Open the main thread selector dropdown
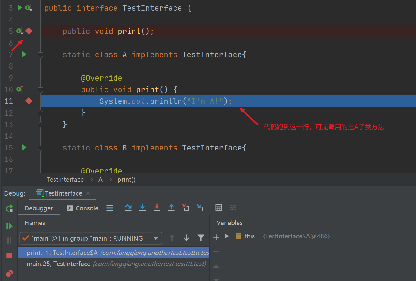The image size is (416, 281). 91,238
